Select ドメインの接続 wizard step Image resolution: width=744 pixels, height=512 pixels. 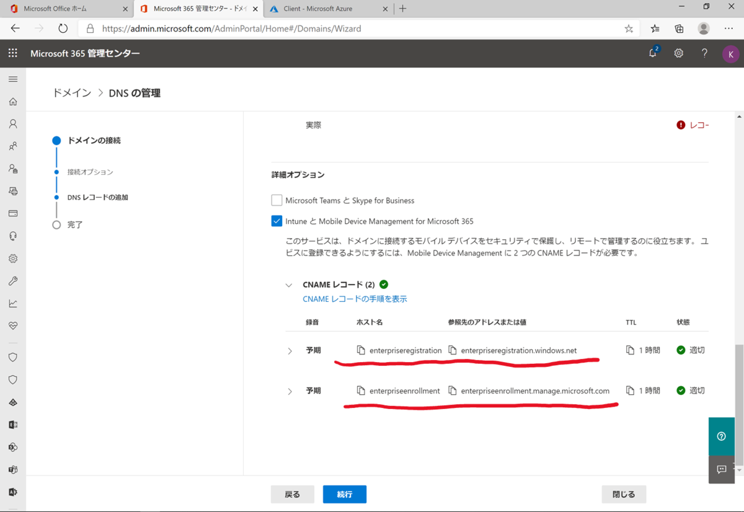(x=94, y=141)
